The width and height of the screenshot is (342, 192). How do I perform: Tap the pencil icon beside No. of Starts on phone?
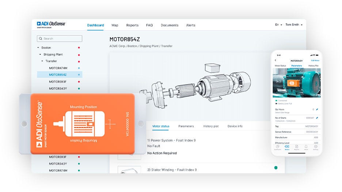[317, 118]
